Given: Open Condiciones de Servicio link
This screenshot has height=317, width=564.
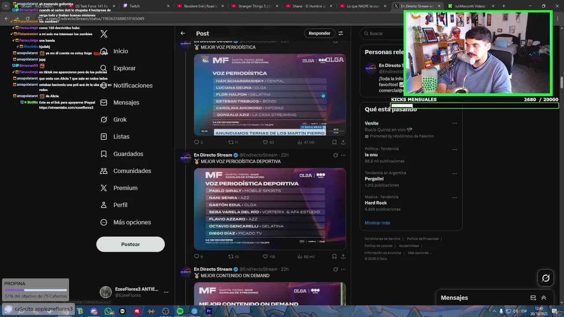Looking at the screenshot, I should pos(382,239).
